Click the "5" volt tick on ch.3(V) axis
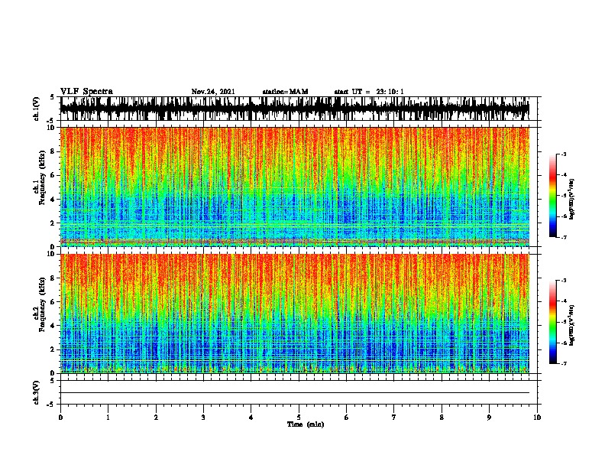Screen dimensions: 605x468 (x=53, y=381)
